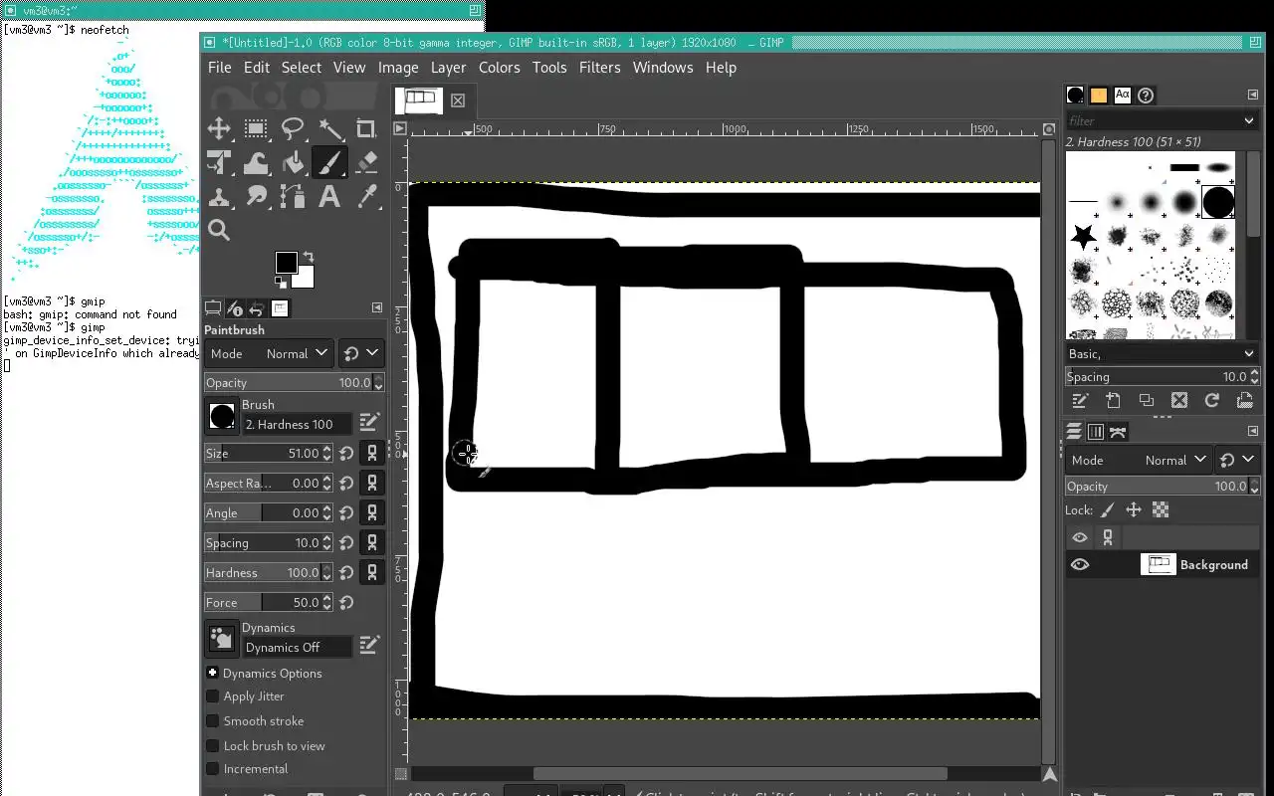Toggle link Hardness to brush default
The width and height of the screenshot is (1274, 796).
coord(372,572)
